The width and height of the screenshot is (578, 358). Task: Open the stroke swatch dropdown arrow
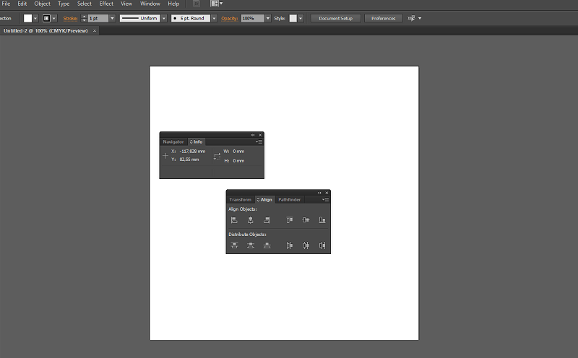53,19
